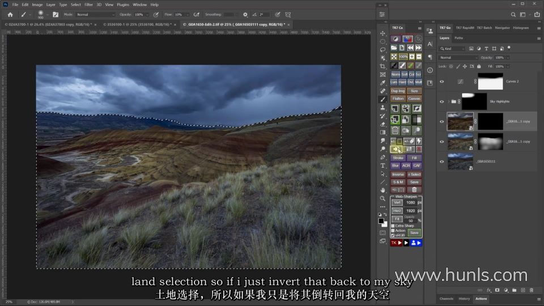Screen dimensions: 544x306
Task: Open brush settings gear in options bar
Action: pyautogui.click(x=245, y=15)
